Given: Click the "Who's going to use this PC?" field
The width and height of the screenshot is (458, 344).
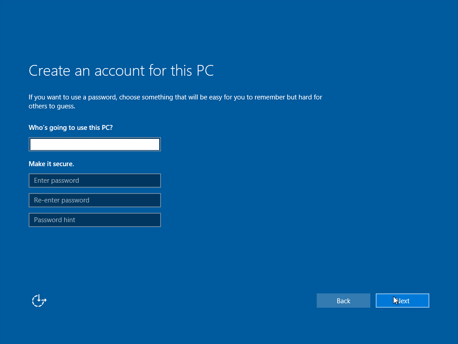Looking at the screenshot, I should [x=94, y=144].
